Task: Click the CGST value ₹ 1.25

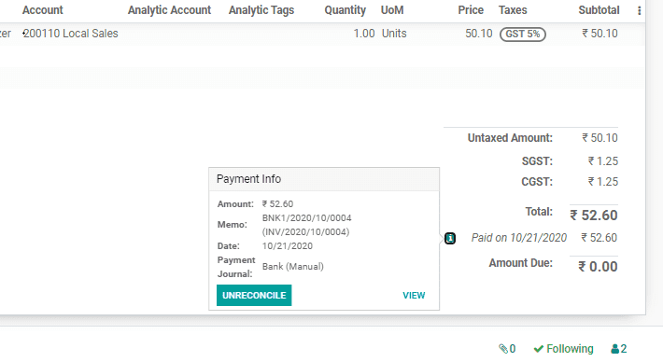Action: click(603, 182)
